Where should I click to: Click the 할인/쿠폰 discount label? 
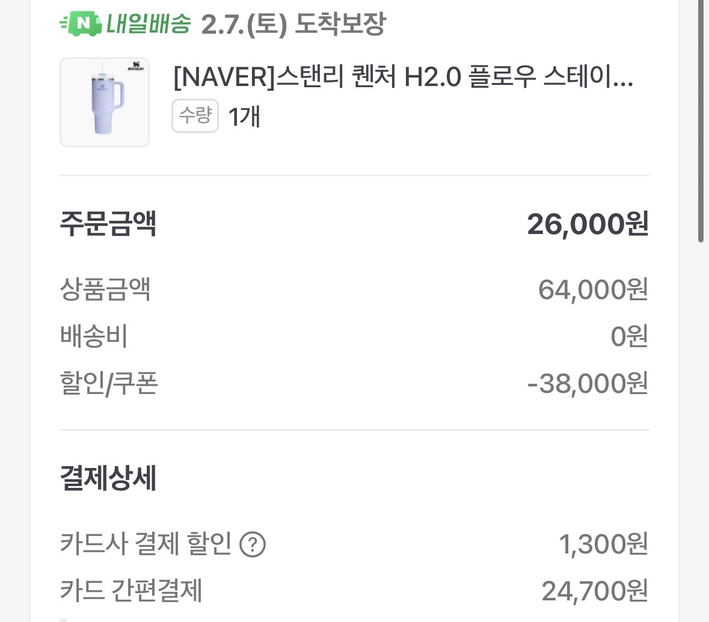coord(109,383)
